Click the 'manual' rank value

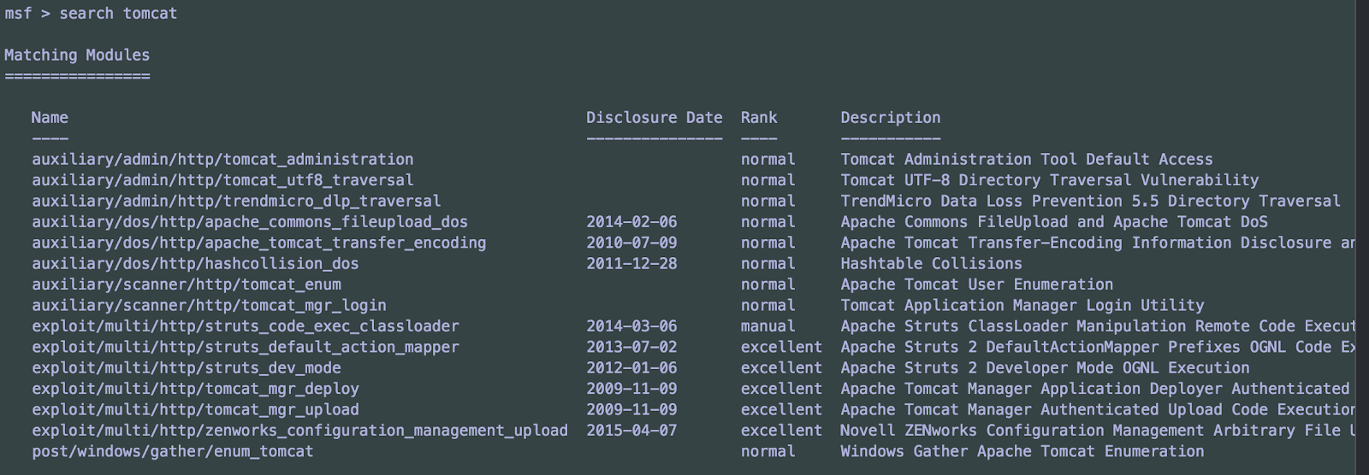[x=768, y=326]
